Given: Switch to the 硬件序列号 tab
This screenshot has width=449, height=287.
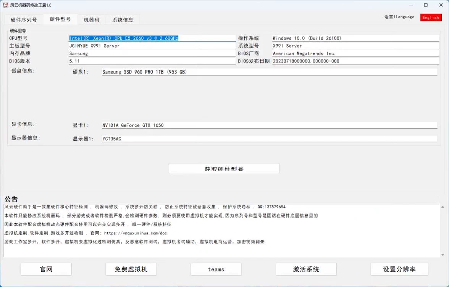Looking at the screenshot, I should [24, 19].
